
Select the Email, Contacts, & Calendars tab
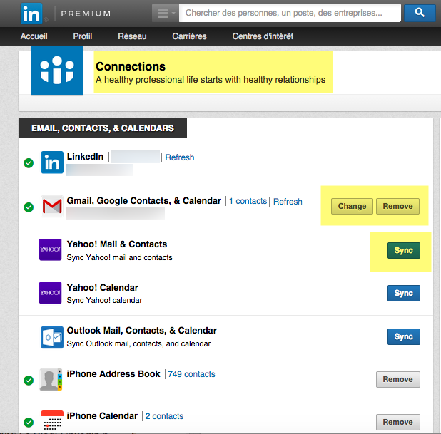(x=103, y=128)
